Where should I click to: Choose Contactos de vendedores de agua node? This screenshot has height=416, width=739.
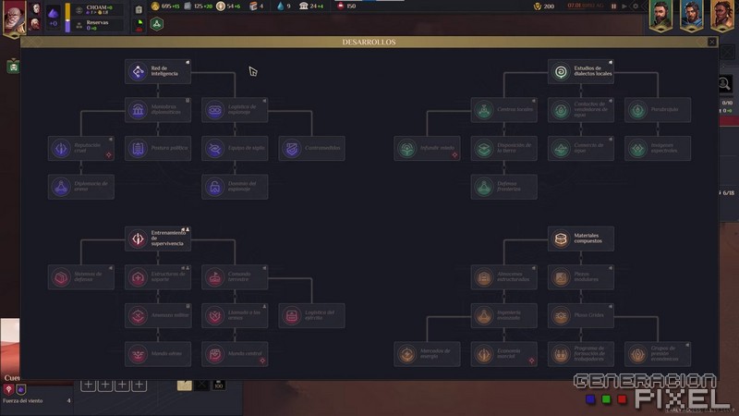581,110
